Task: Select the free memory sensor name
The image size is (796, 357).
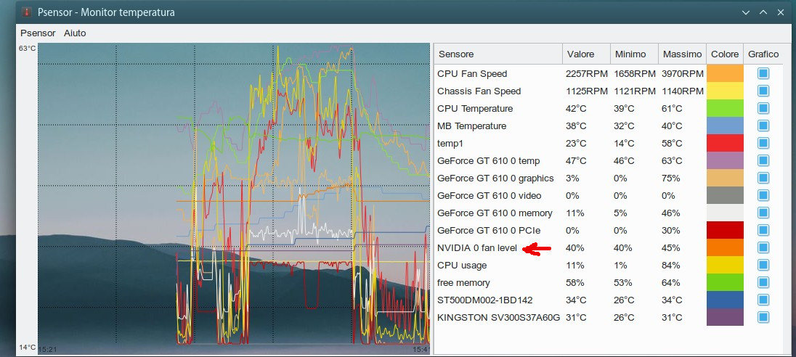Action: [x=463, y=282]
